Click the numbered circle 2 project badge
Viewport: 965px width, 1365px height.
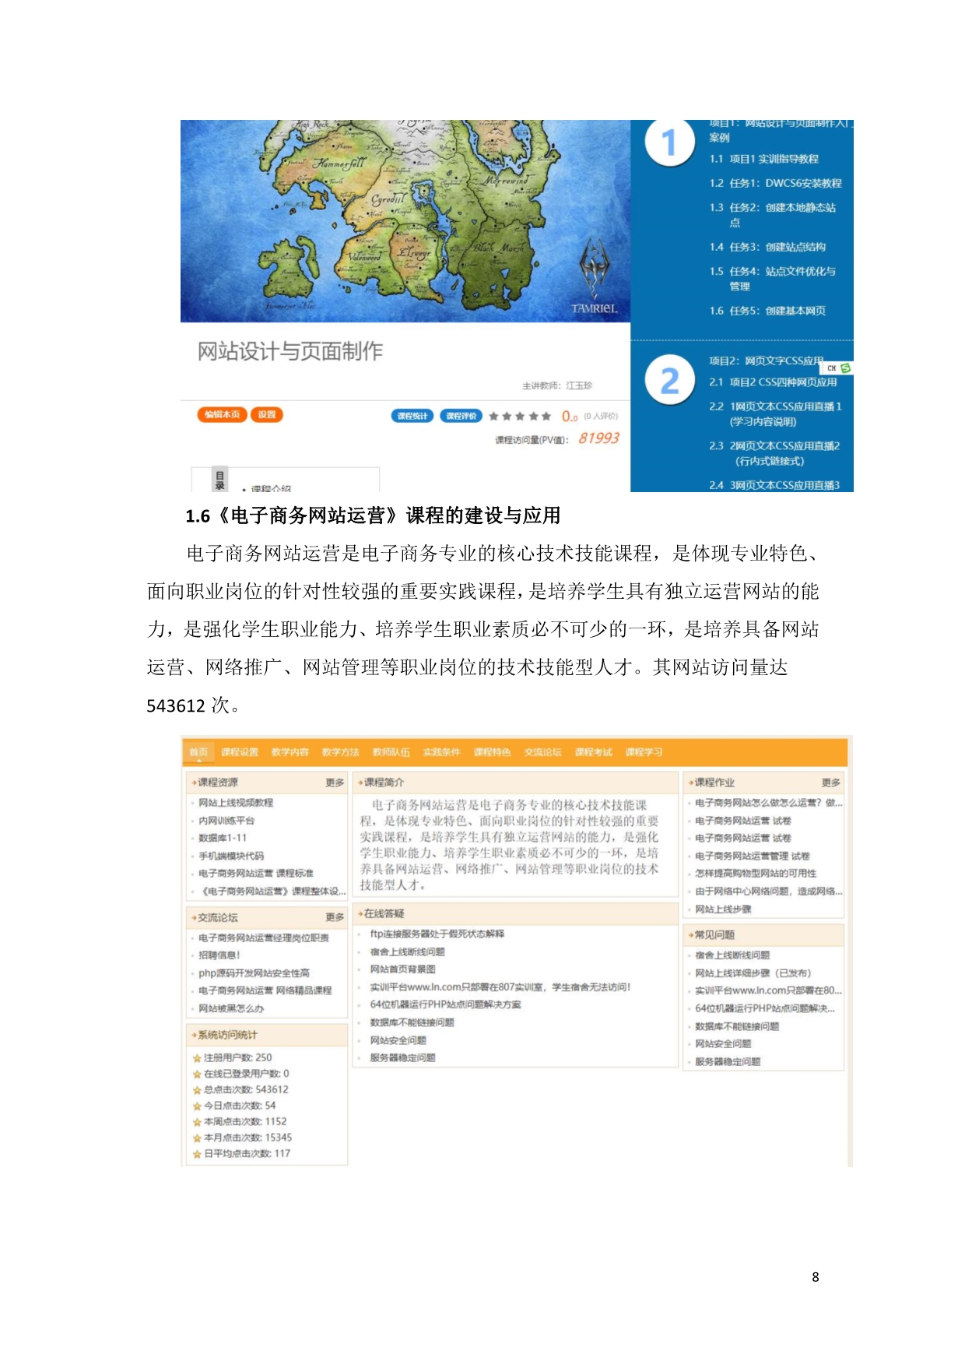(x=669, y=381)
